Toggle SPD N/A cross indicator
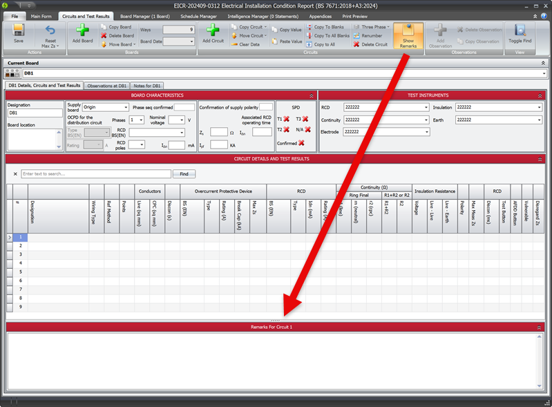The height and width of the screenshot is (407, 552). [x=307, y=130]
